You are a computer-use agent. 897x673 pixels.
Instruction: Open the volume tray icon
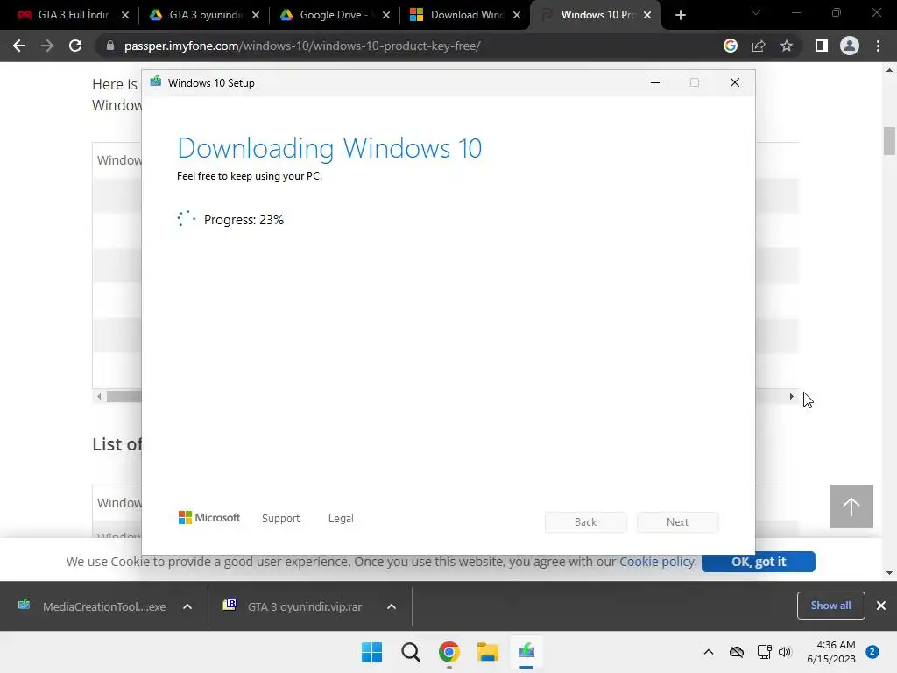(x=784, y=652)
